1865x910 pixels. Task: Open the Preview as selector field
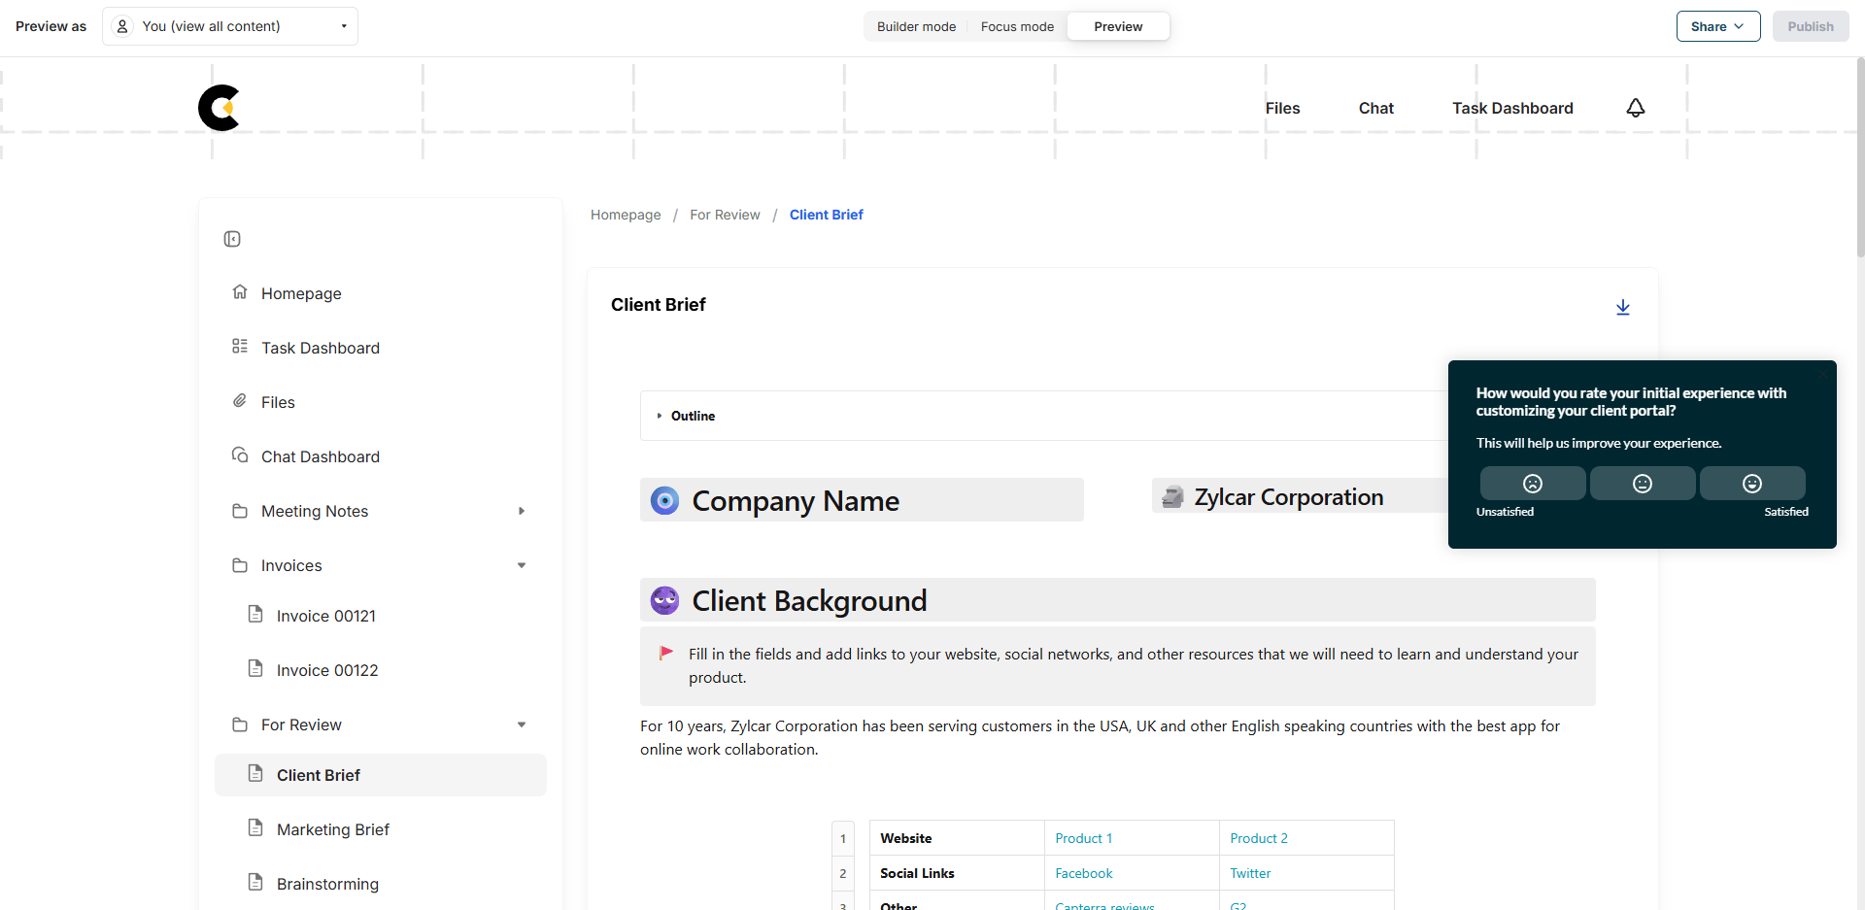pos(230,26)
